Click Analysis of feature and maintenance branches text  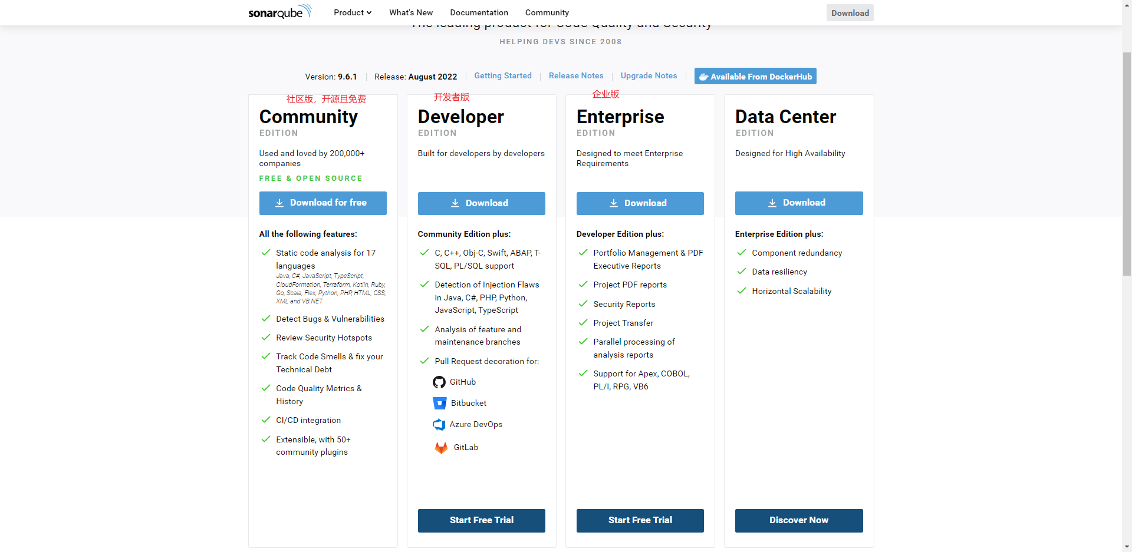click(x=478, y=336)
